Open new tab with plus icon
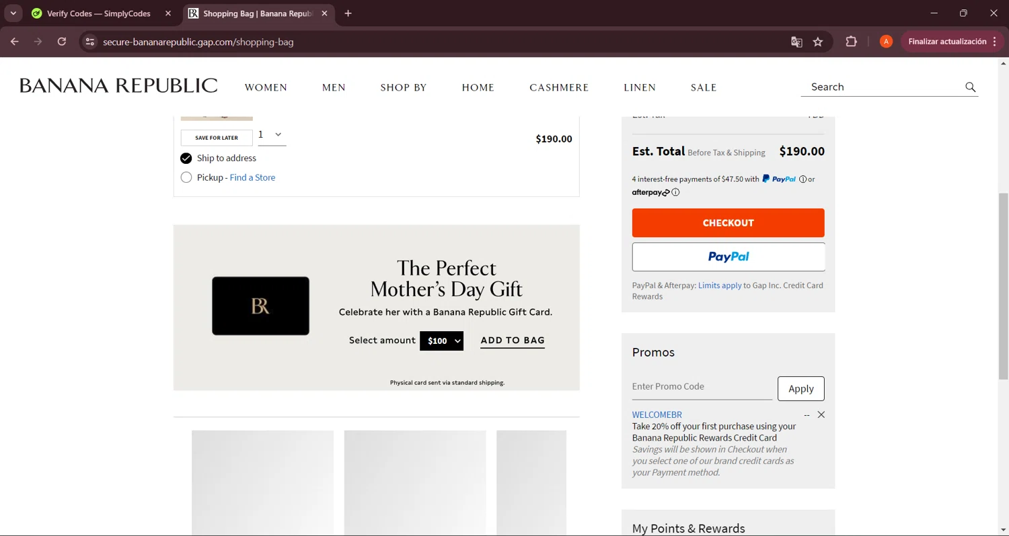This screenshot has height=536, width=1009. click(x=348, y=13)
